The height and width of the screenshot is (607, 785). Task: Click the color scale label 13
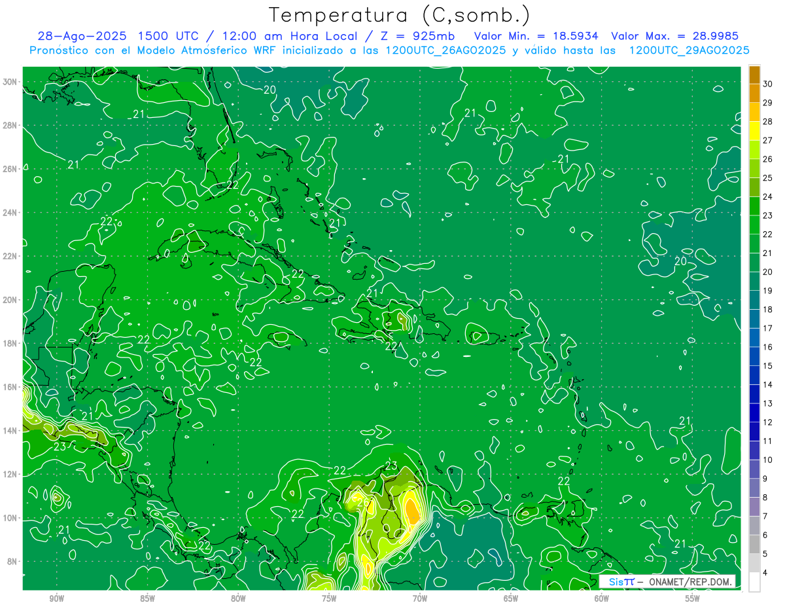click(x=768, y=403)
